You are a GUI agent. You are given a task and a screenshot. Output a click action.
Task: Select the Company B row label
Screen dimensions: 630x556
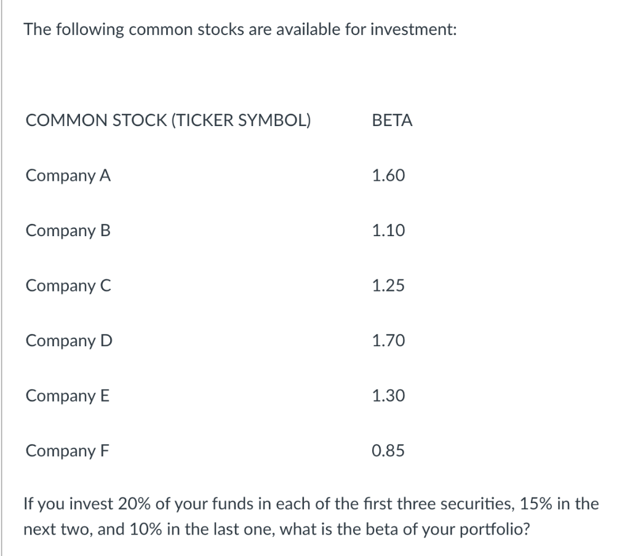pos(68,231)
